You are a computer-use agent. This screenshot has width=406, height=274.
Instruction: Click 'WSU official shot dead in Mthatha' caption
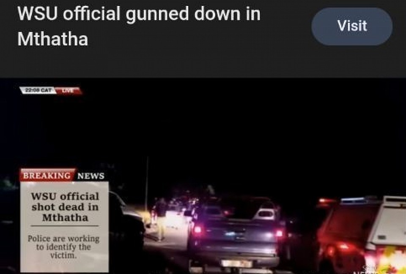[65, 207]
